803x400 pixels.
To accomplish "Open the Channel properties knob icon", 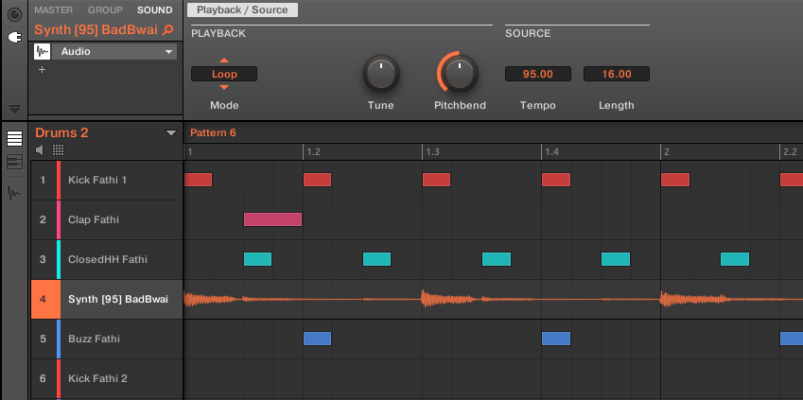I will (14, 14).
